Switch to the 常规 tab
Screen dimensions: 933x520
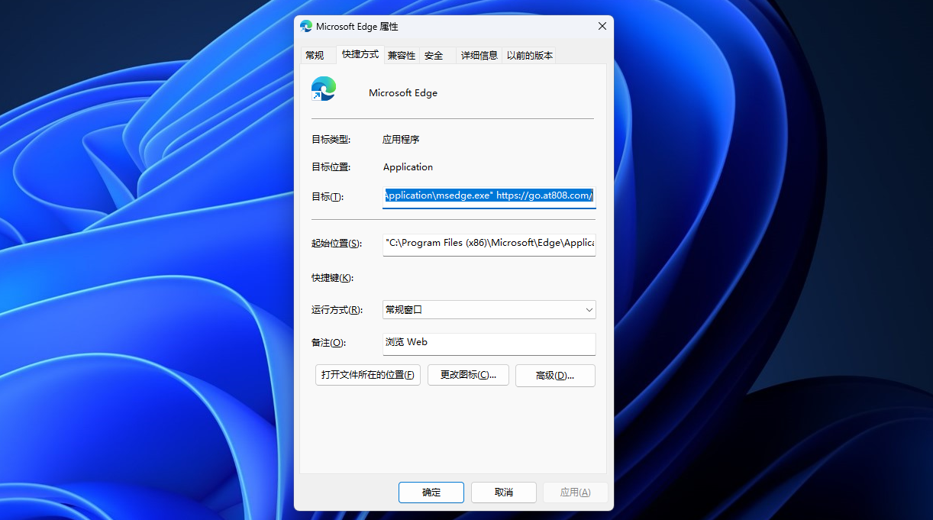click(314, 54)
